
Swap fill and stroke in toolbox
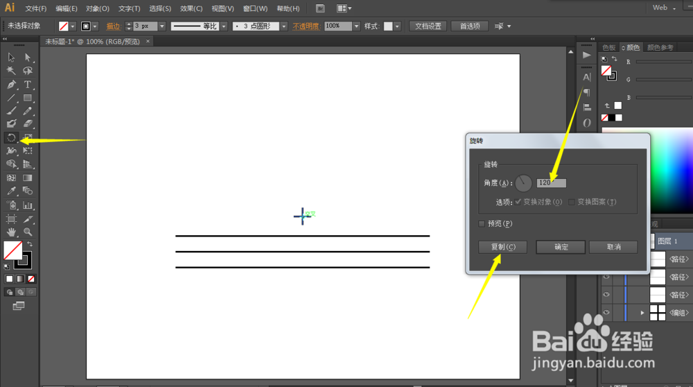(x=30, y=243)
